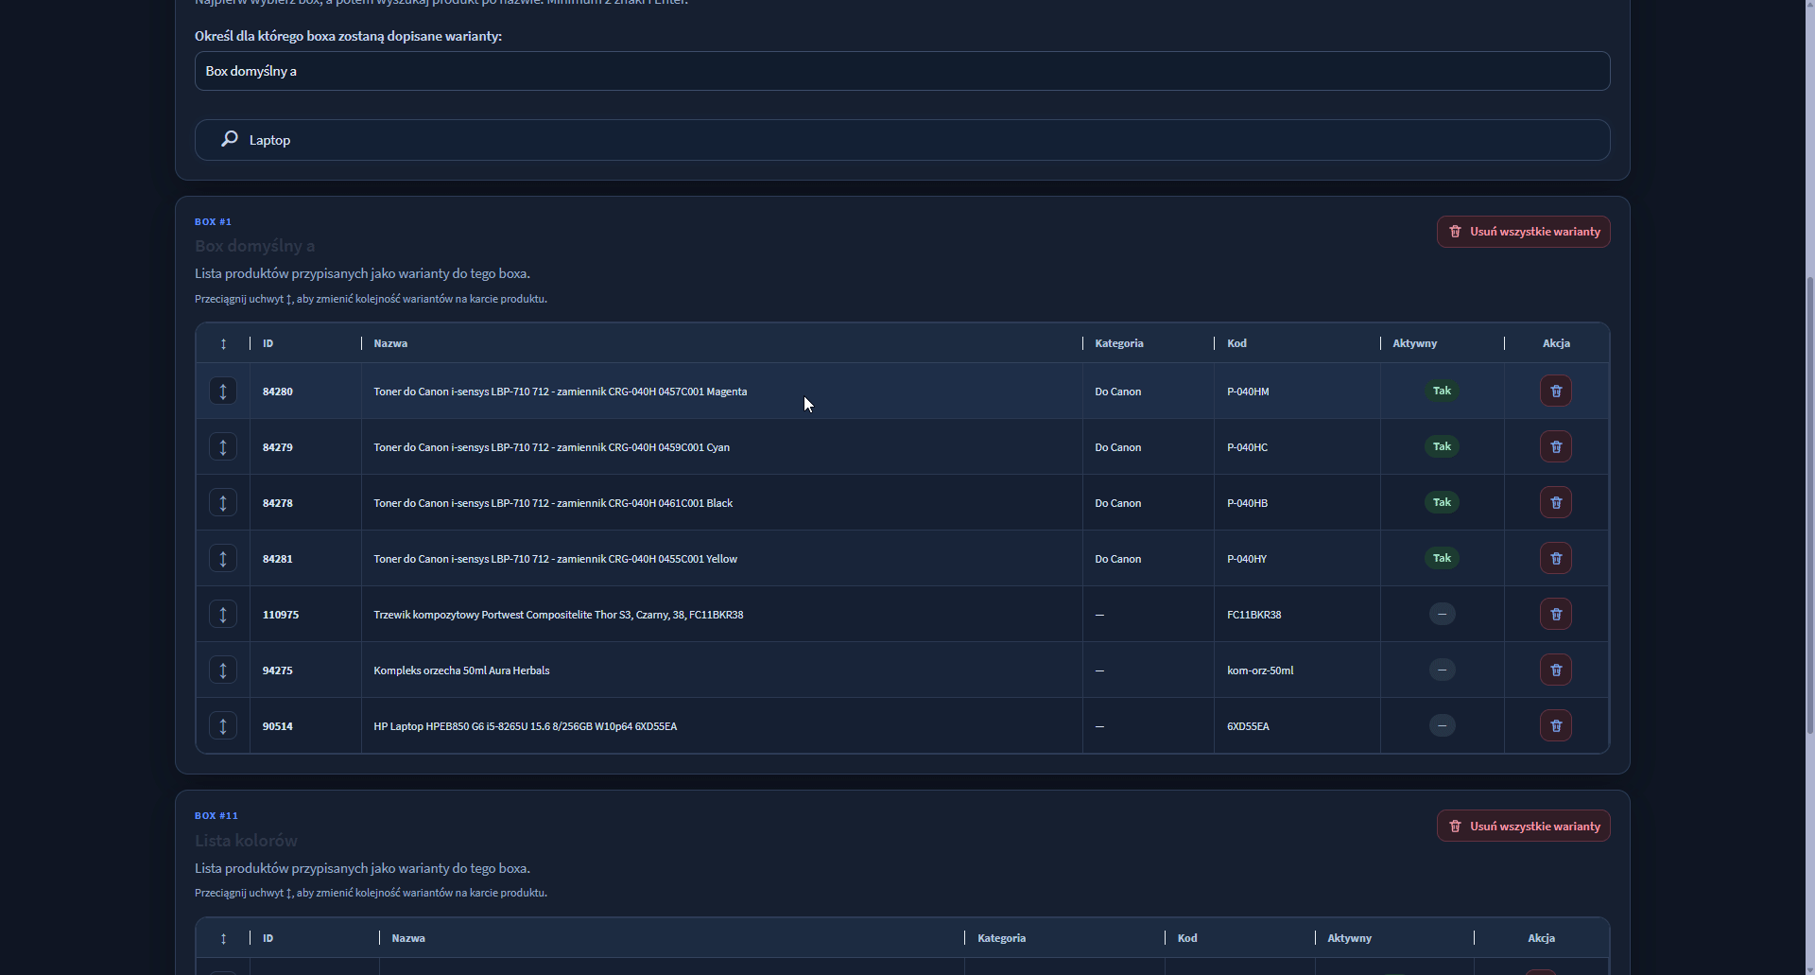Click the Kod column header in Box #1

point(1236,343)
